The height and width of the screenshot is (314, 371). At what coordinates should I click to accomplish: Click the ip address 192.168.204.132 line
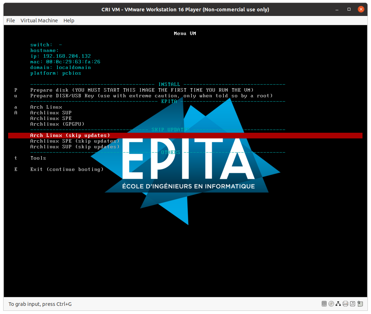click(61, 56)
